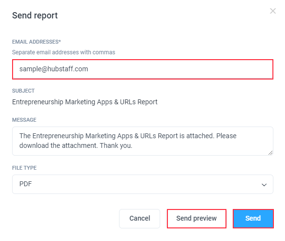
Task: Click the SUBJECT label
Action: 23,91
